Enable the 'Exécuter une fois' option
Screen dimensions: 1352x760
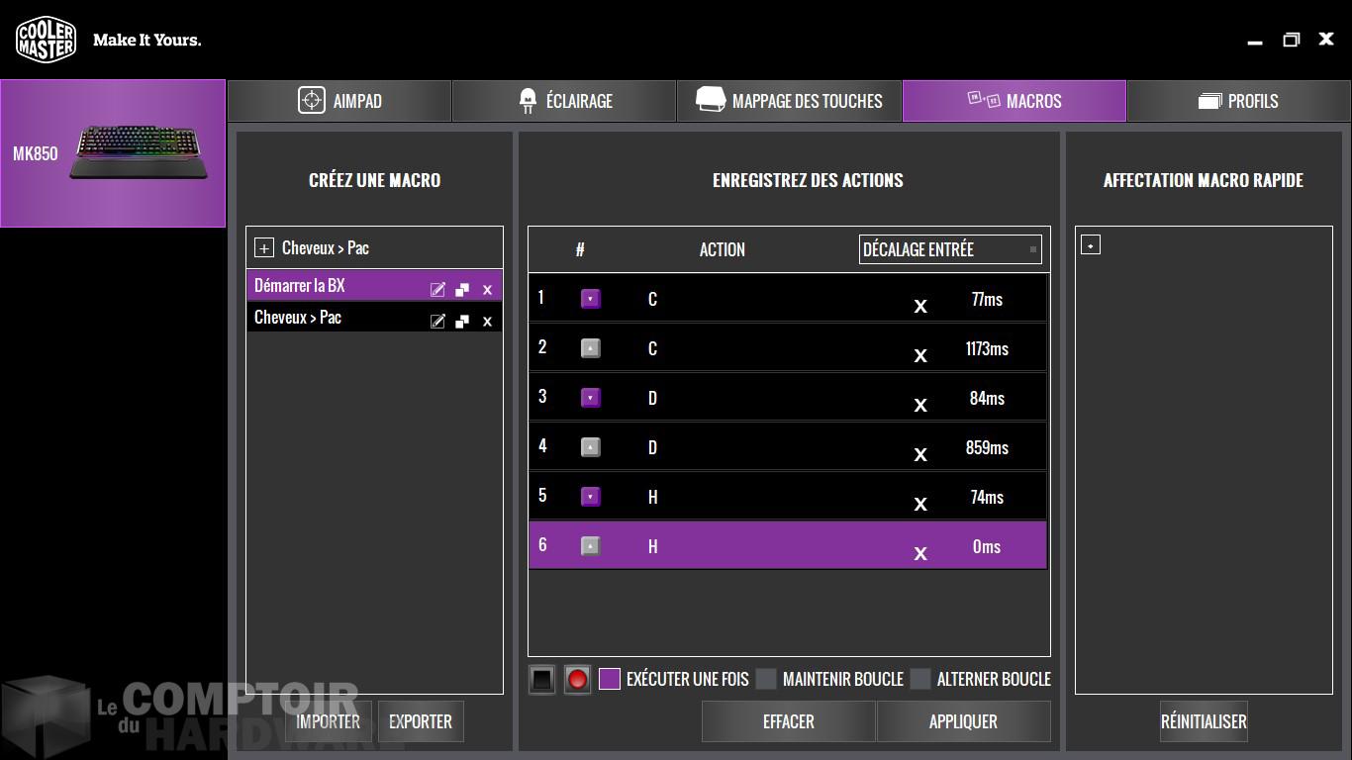coord(609,679)
